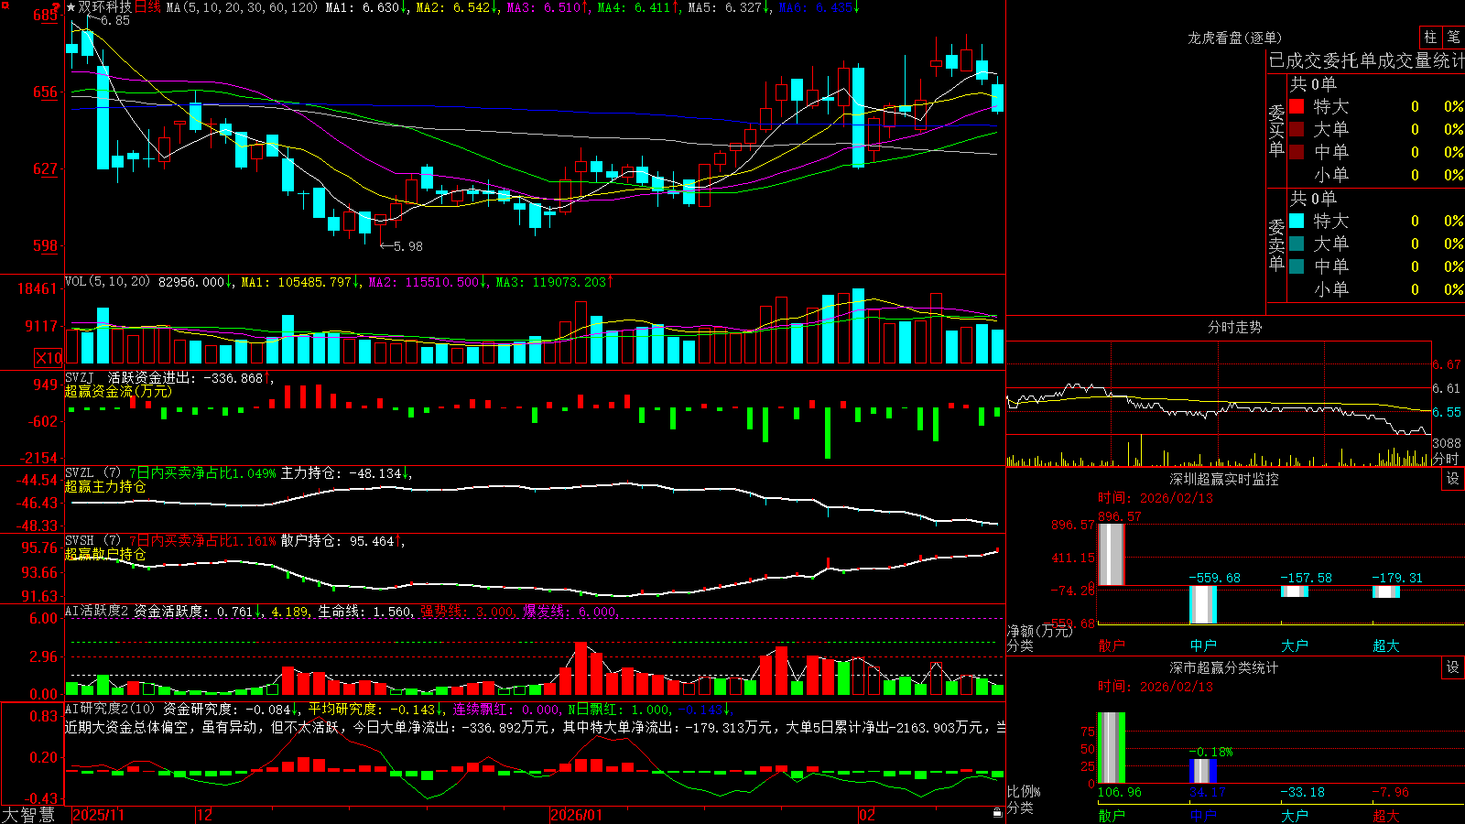The height and width of the screenshot is (824, 1465).
Task: Click the star icon beside 双环科技
Action: point(71,7)
